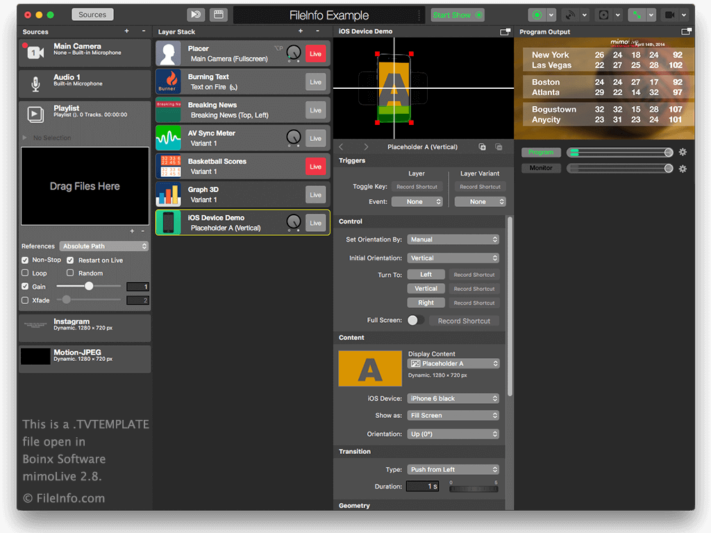Select the Burning Text flame icon
This screenshot has height=533, width=711.
point(168,82)
